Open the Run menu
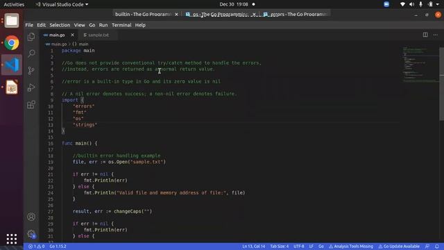 click(x=103, y=25)
